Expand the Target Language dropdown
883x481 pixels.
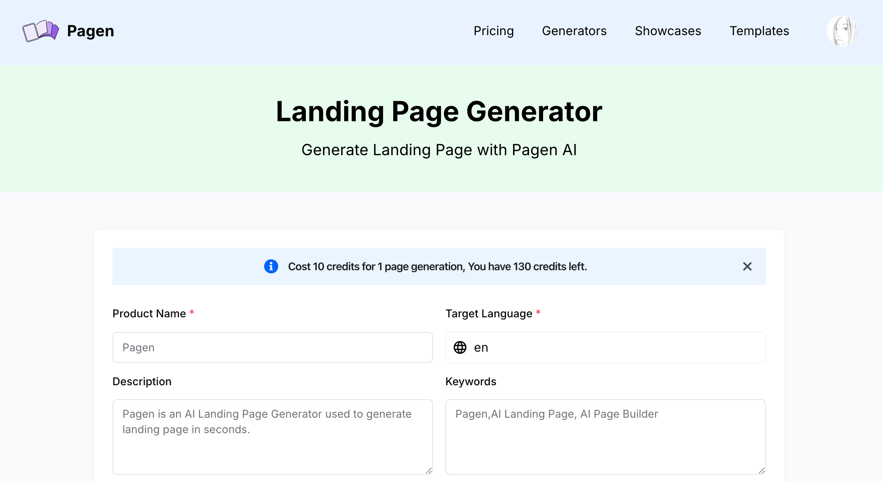coord(605,347)
